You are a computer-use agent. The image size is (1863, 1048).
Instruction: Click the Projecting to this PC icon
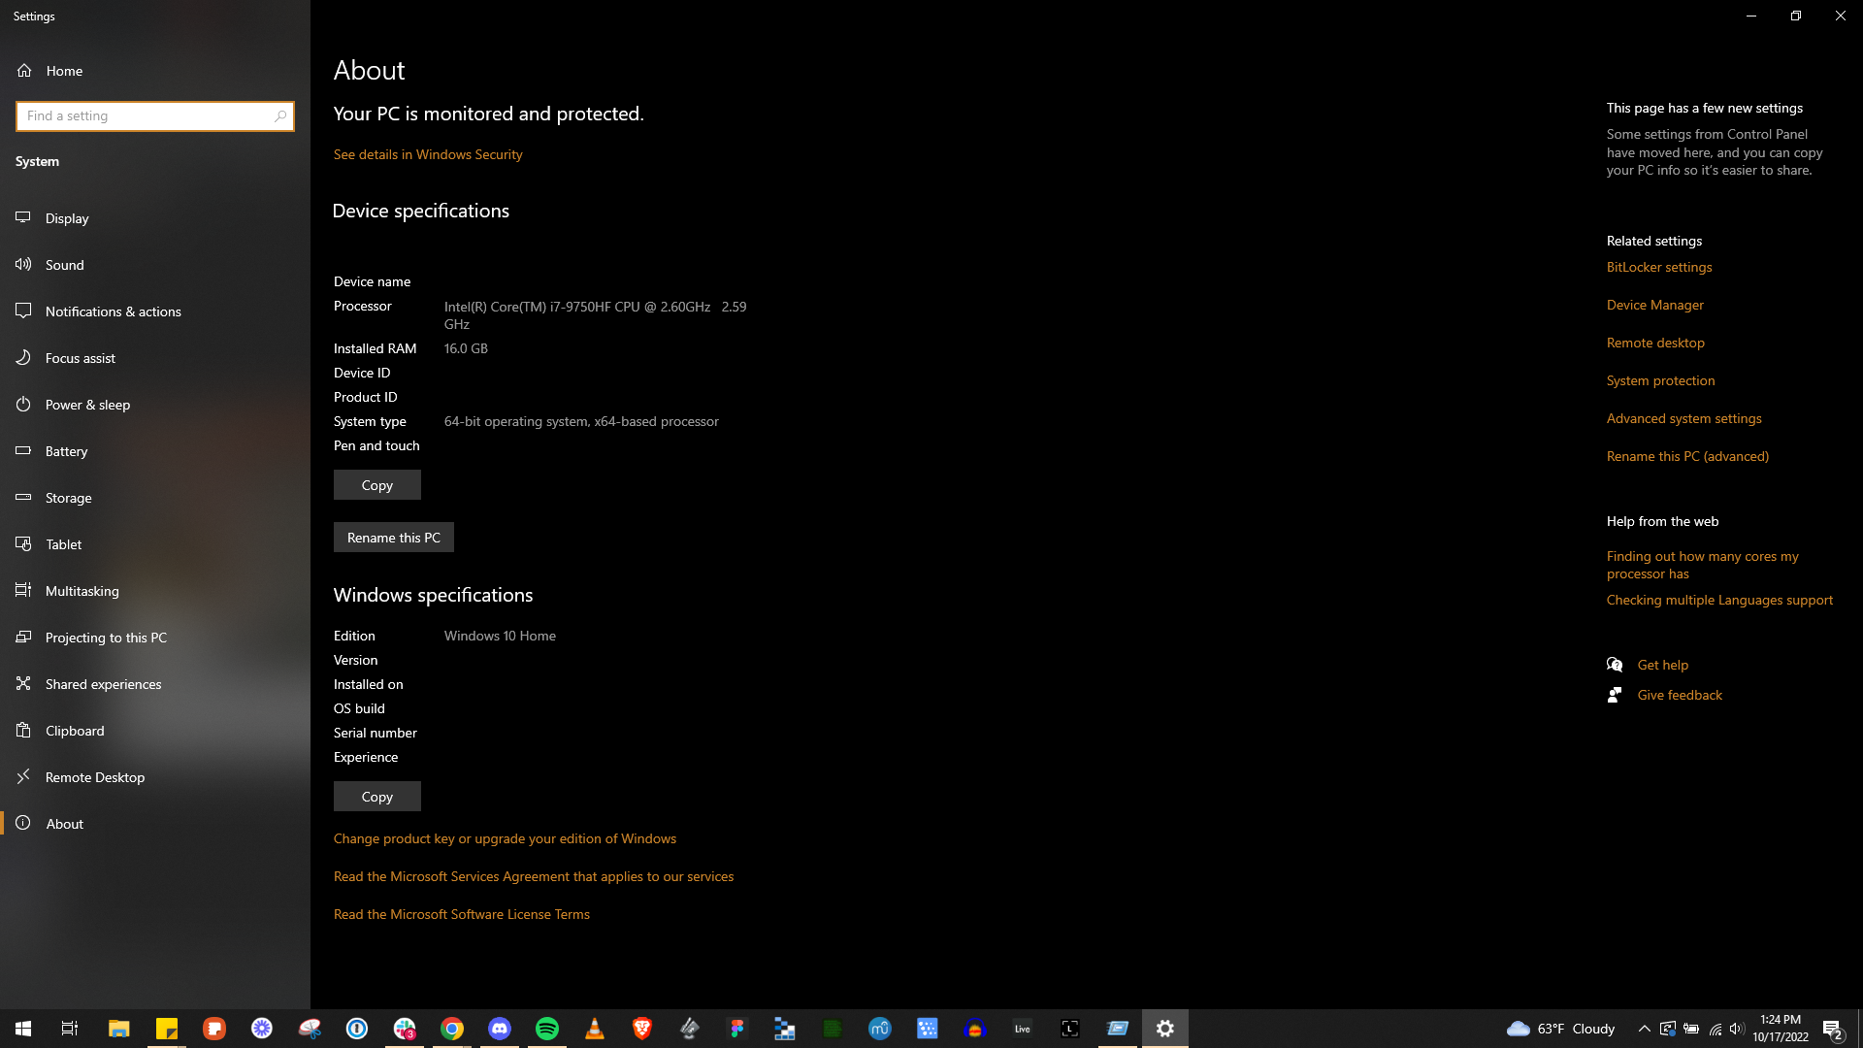tap(23, 638)
